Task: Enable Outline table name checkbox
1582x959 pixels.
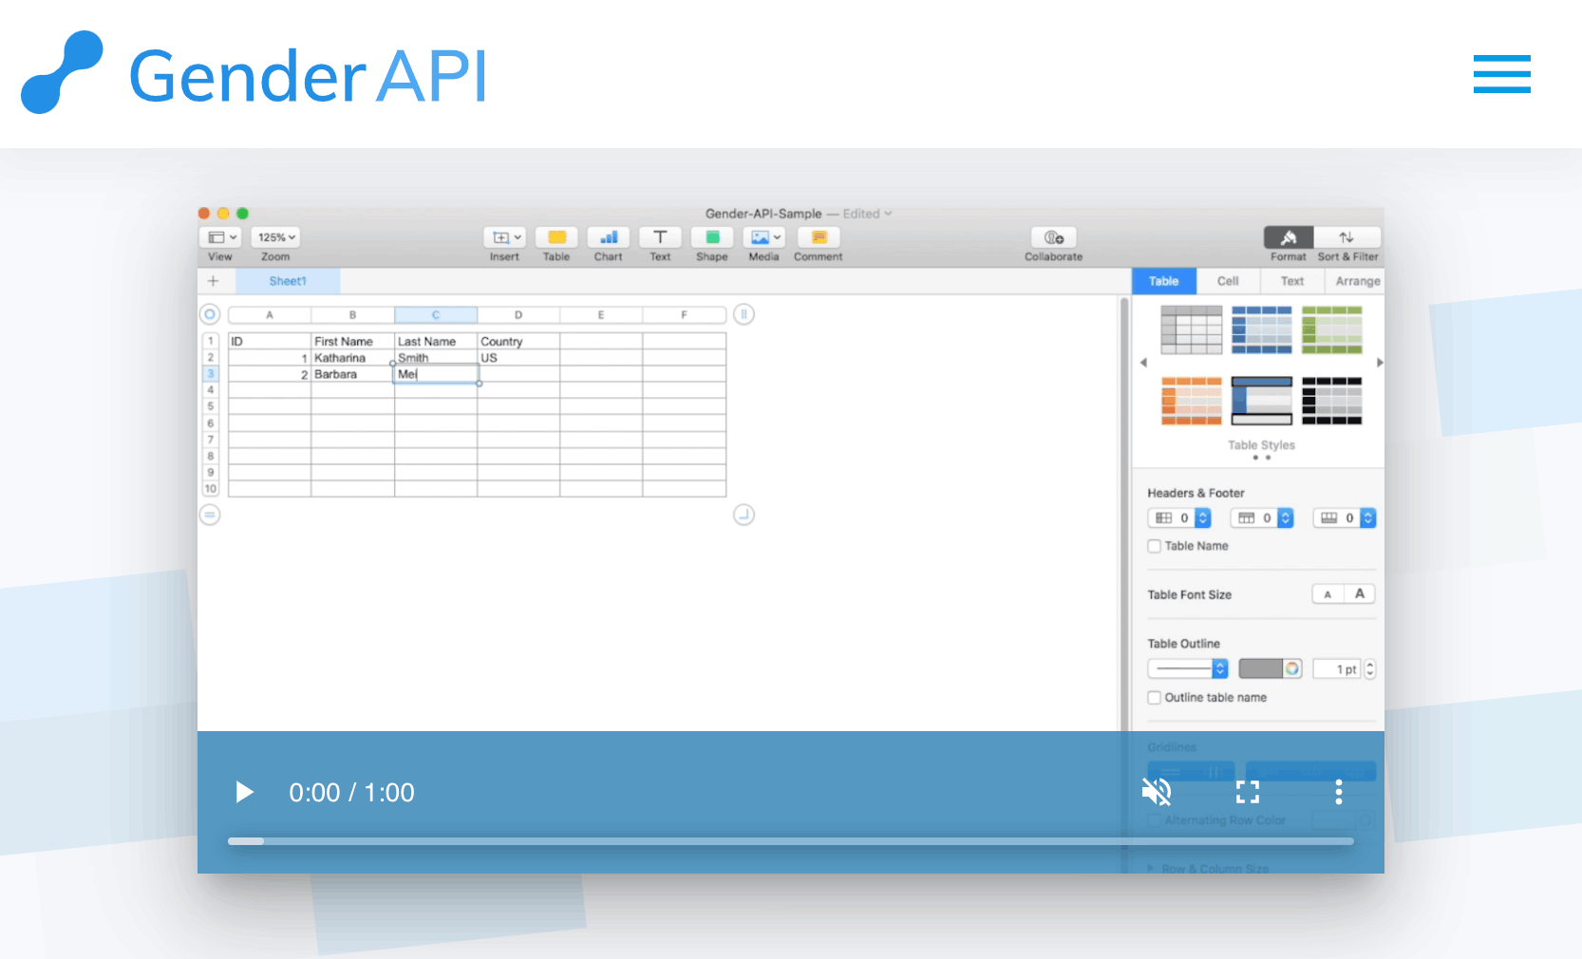Action: coord(1155,698)
